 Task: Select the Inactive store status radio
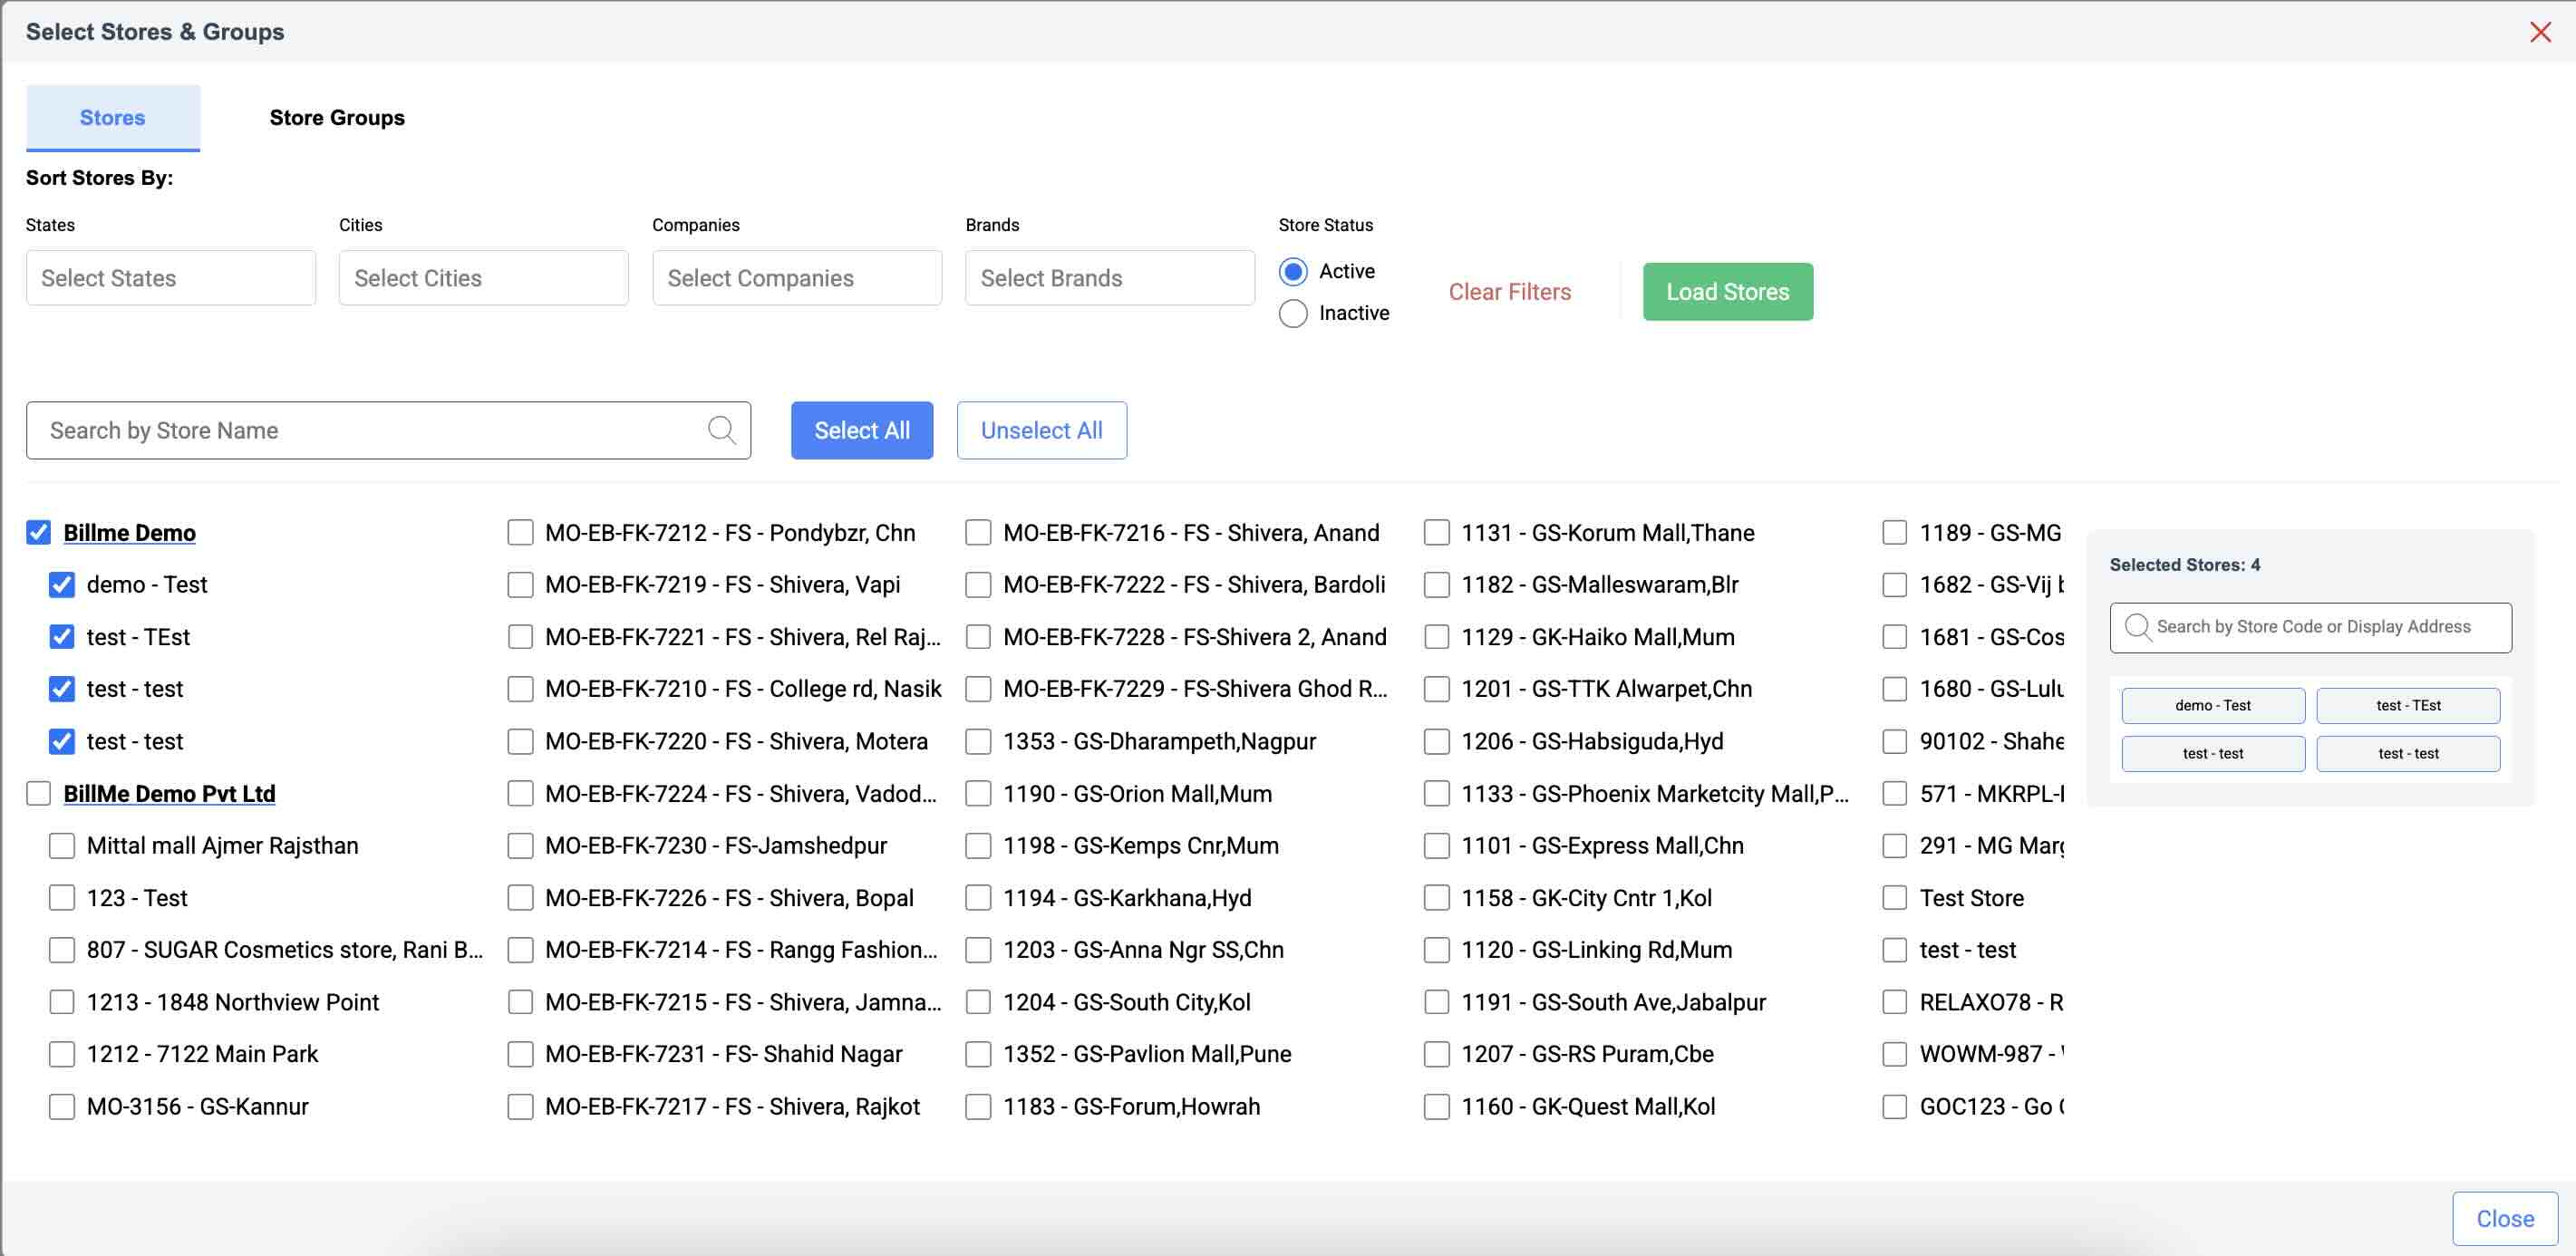point(1293,314)
